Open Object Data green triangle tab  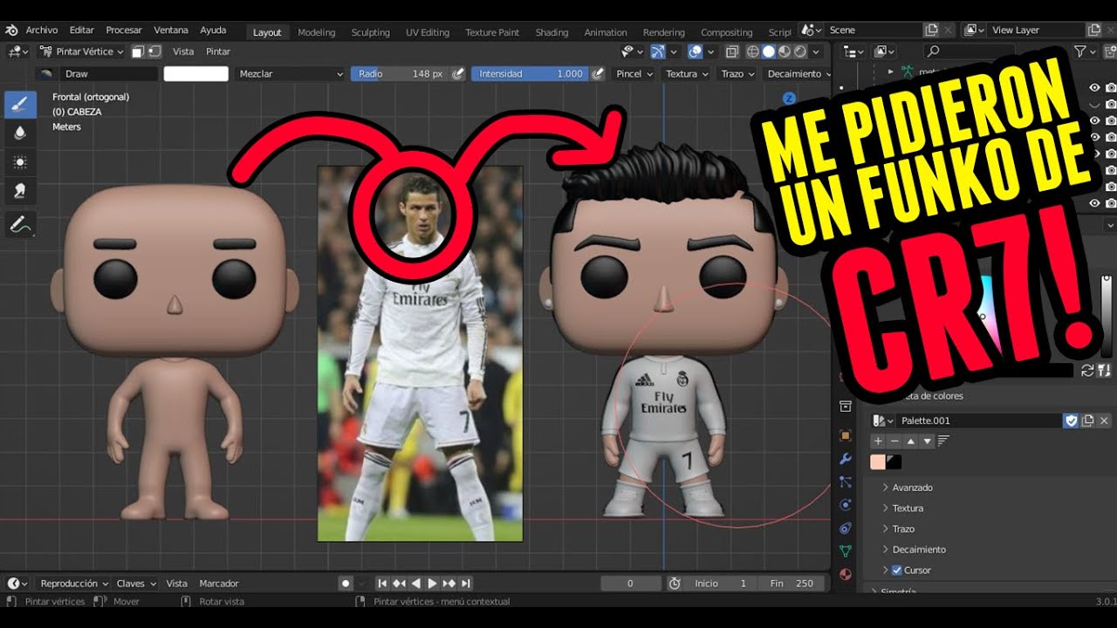click(845, 551)
